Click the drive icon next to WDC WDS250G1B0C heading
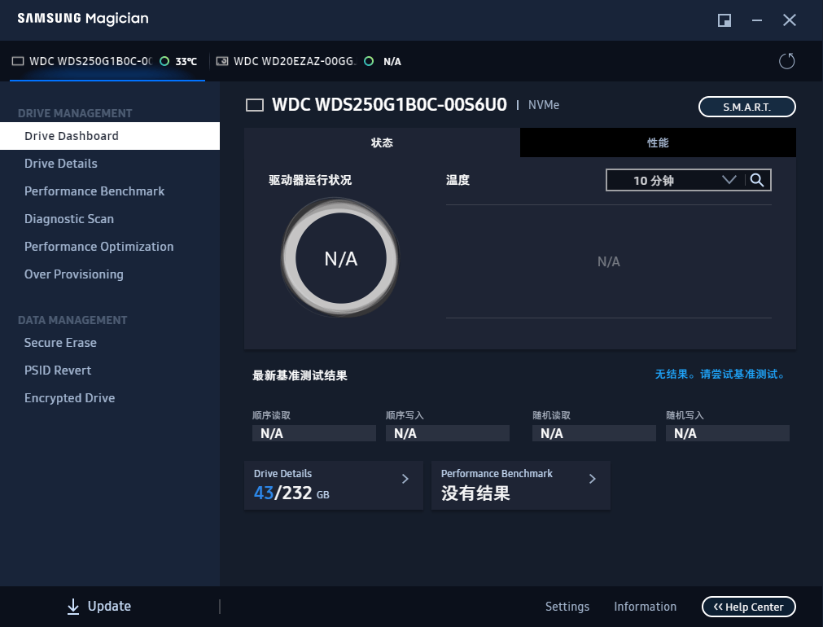Screen dimensions: 823x627 (255, 105)
